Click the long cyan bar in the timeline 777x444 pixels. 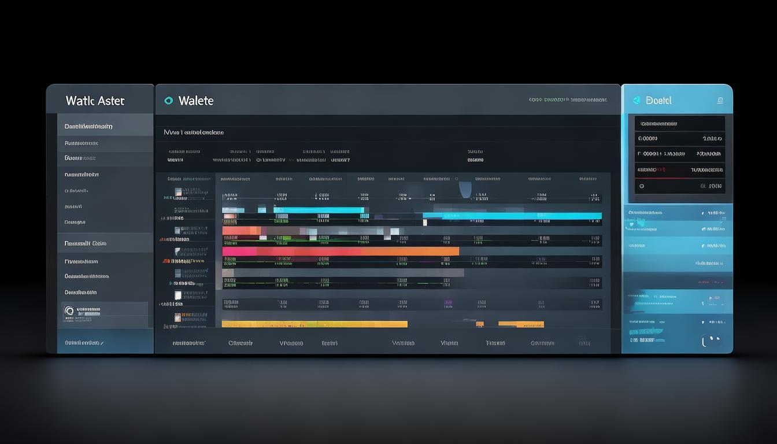[512, 216]
